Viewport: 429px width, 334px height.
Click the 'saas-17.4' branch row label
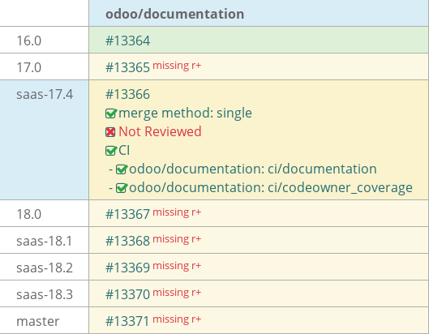45,95
